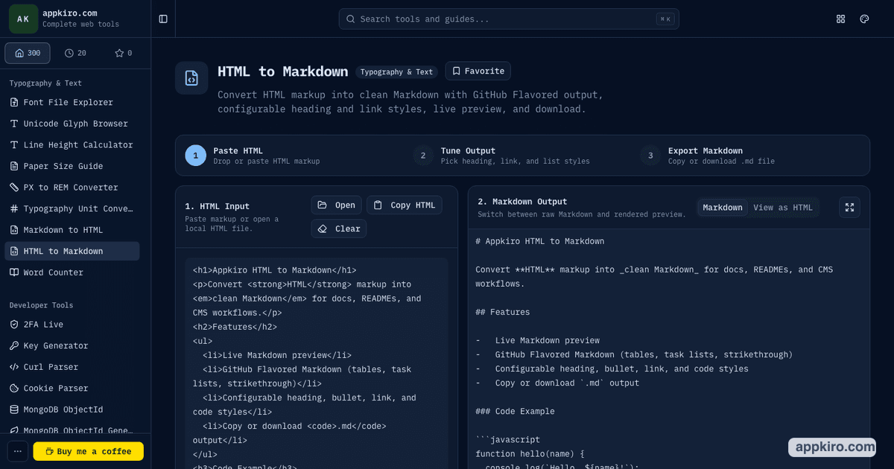
Task: Click the Developer Tools sidebar heading
Action: tap(41, 305)
